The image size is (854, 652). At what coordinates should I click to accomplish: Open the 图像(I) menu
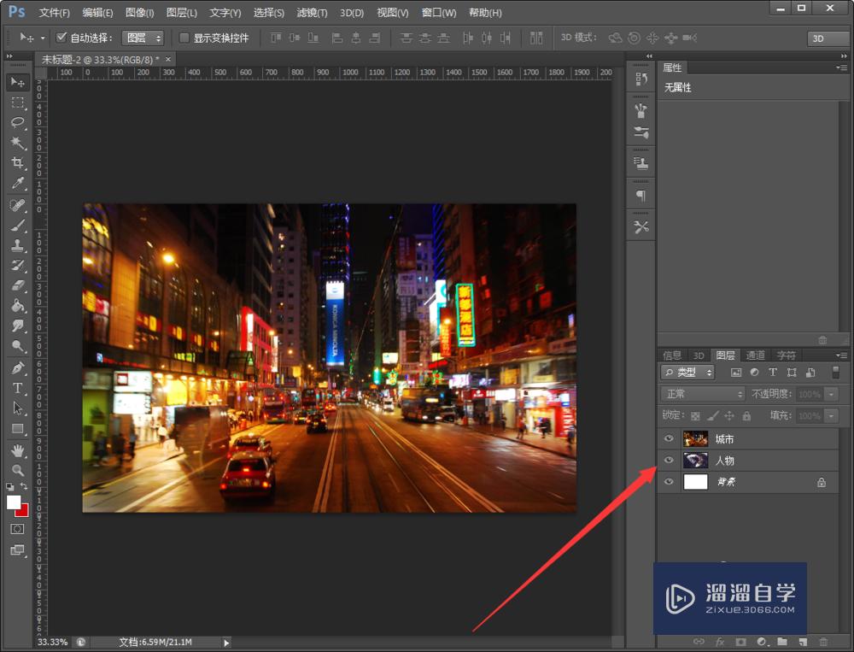pos(139,13)
